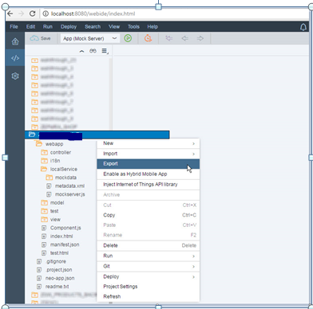313x309 pixels.
Task: Open the Search menu
Action: (x=93, y=26)
